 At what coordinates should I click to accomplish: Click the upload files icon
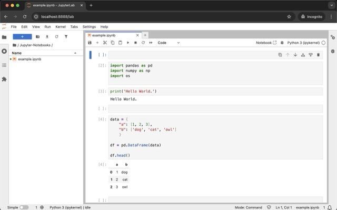[47, 37]
